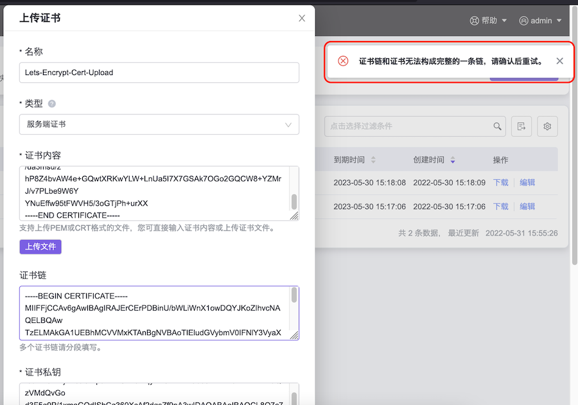Open the 帮助 help menu
The width and height of the screenshot is (578, 405).
488,21
